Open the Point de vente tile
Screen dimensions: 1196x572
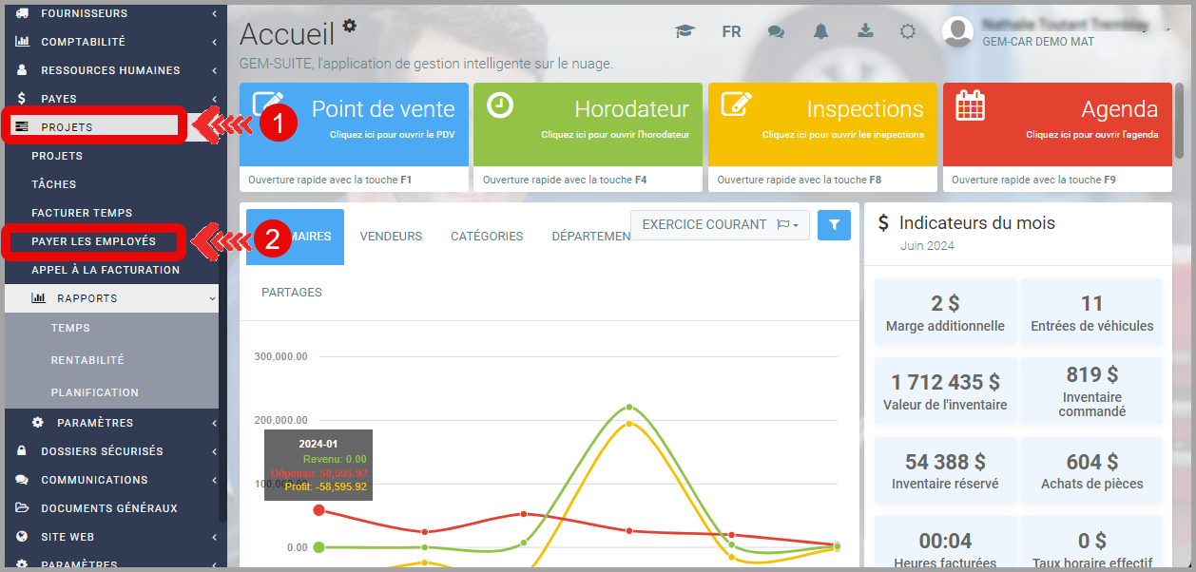click(354, 124)
